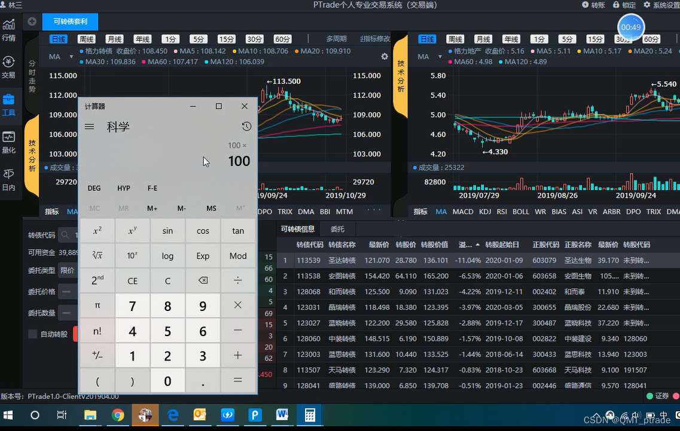Toggle calculator DEG angle mode
The width and height of the screenshot is (680, 431).
(94, 188)
